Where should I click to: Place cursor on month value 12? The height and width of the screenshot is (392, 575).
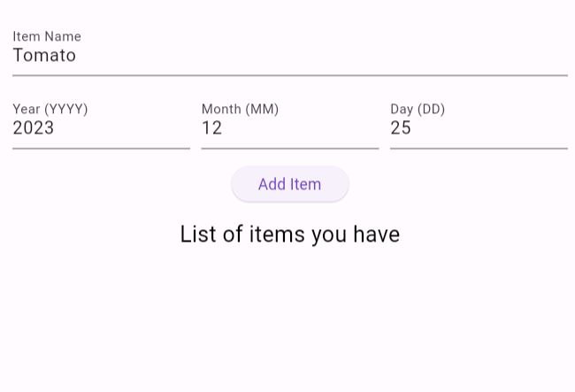pyautogui.click(x=211, y=128)
